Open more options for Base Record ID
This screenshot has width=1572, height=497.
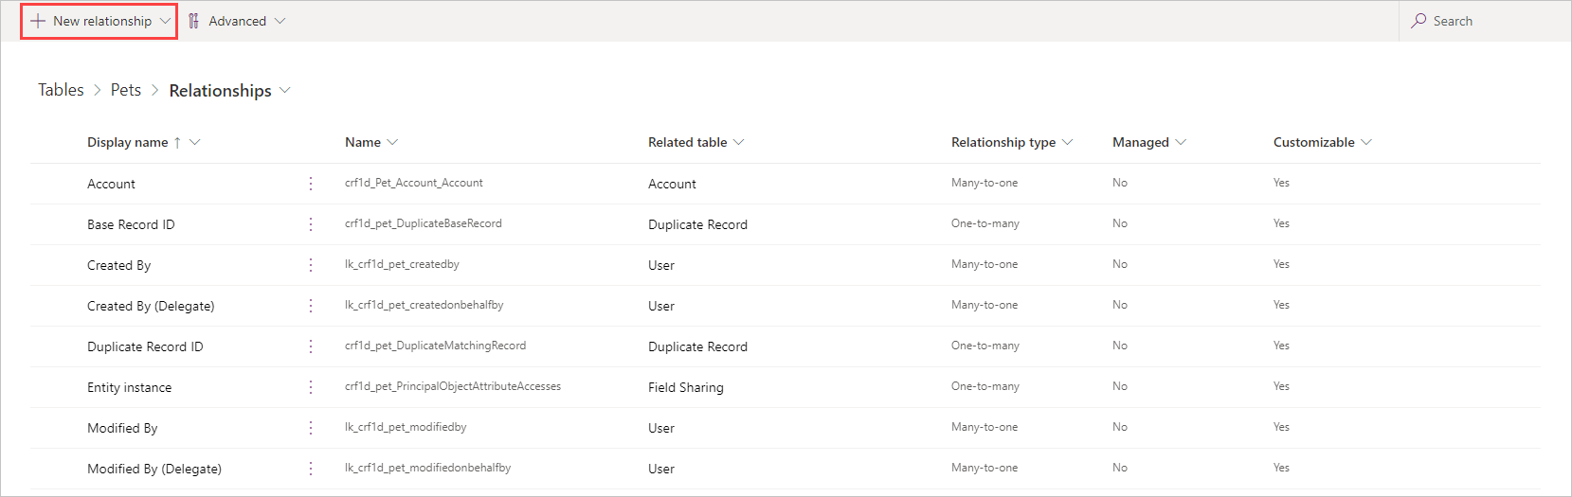311,224
